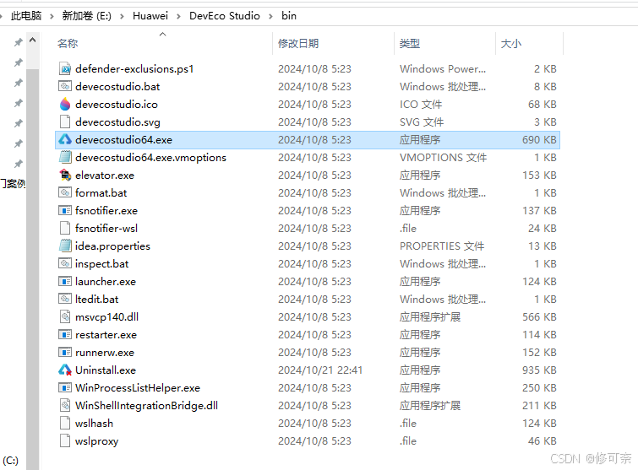
Task: Click the Uninstall.exe icon
Action: [x=65, y=370]
